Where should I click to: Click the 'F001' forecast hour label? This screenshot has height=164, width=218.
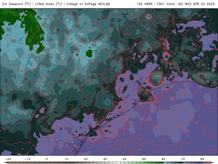161,4
